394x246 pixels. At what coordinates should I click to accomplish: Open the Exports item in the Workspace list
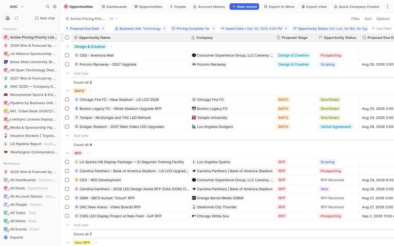(x=30, y=237)
